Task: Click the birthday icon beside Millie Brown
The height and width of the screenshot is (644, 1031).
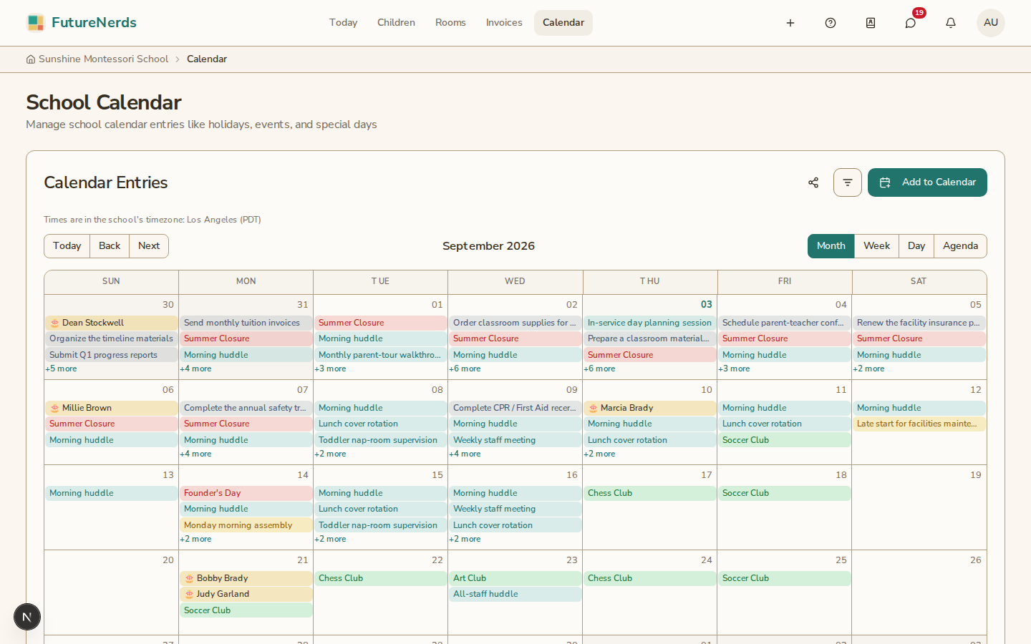Action: (x=55, y=408)
